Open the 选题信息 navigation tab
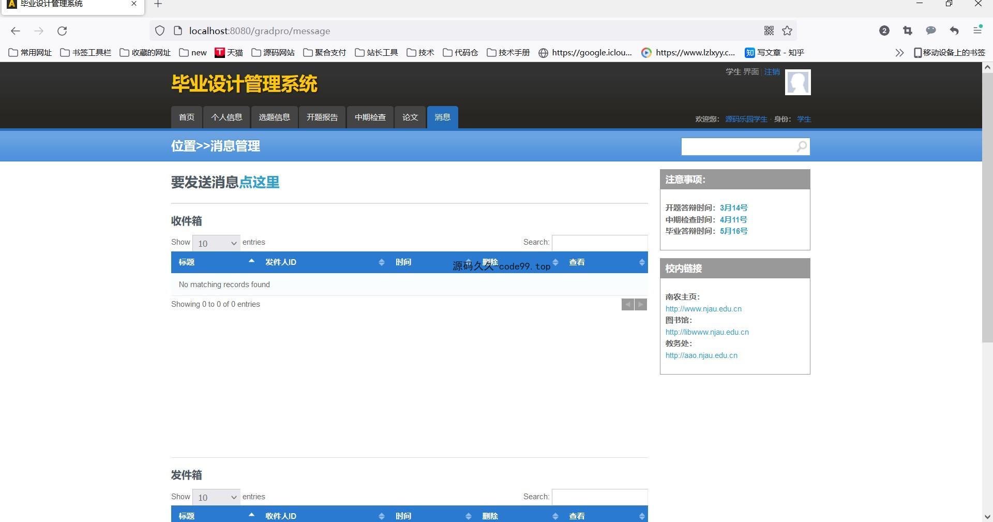 click(274, 117)
